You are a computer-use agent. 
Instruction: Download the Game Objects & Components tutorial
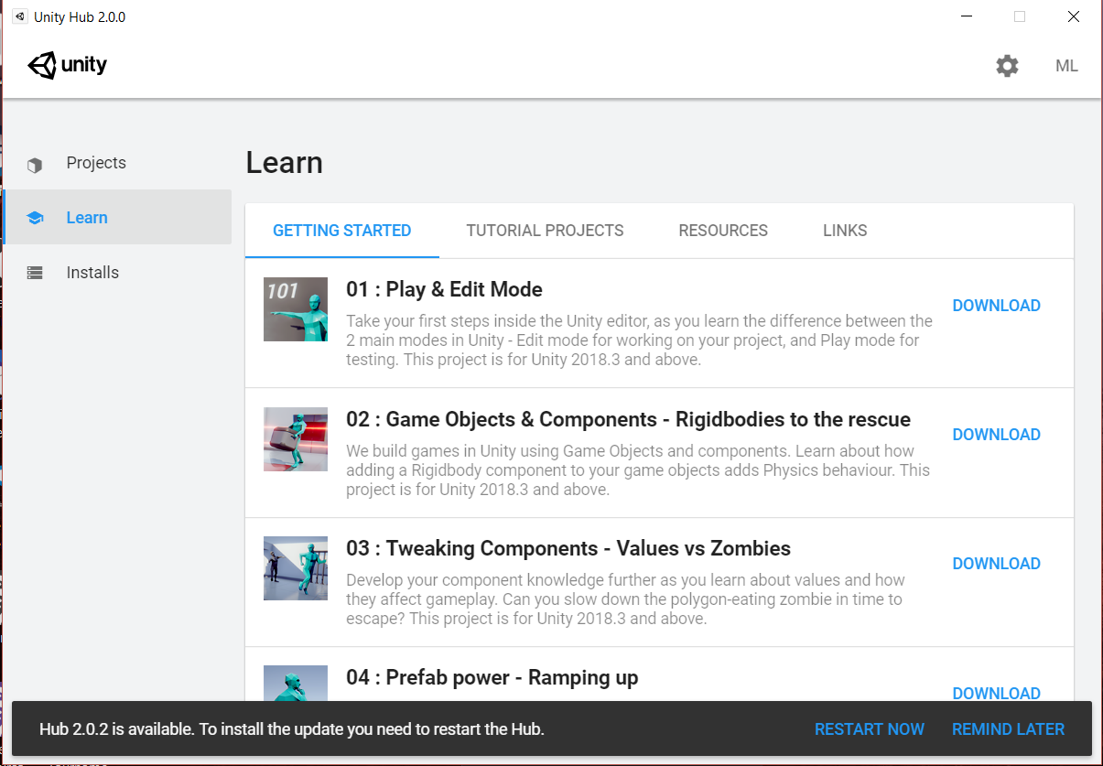[996, 435]
